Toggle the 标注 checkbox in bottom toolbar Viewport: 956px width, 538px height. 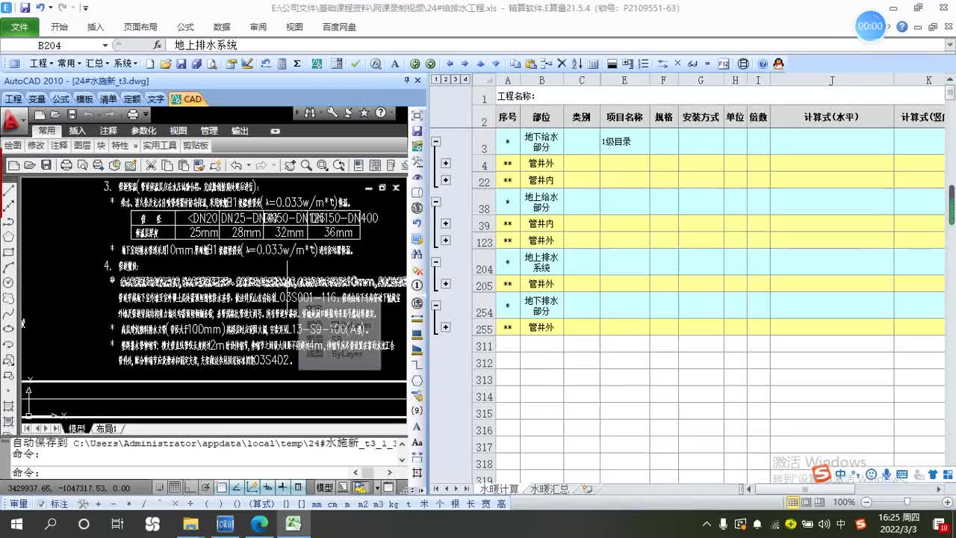coord(43,504)
